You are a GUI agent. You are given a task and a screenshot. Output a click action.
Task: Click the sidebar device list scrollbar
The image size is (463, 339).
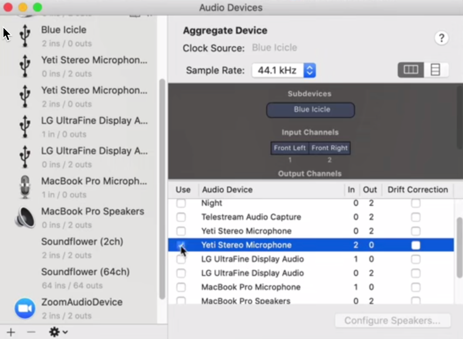point(162,189)
